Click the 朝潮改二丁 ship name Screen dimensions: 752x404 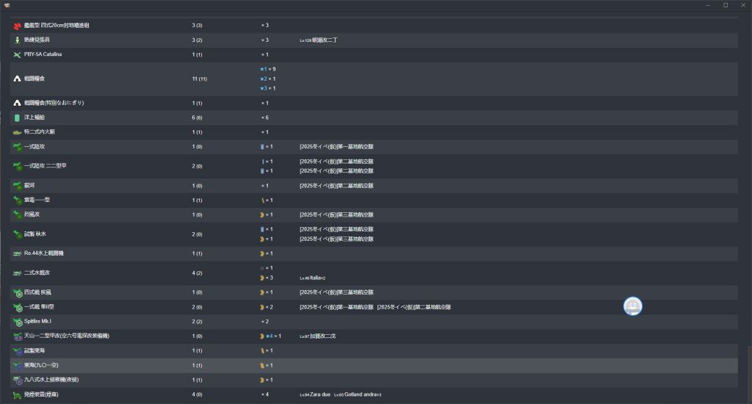click(x=325, y=40)
